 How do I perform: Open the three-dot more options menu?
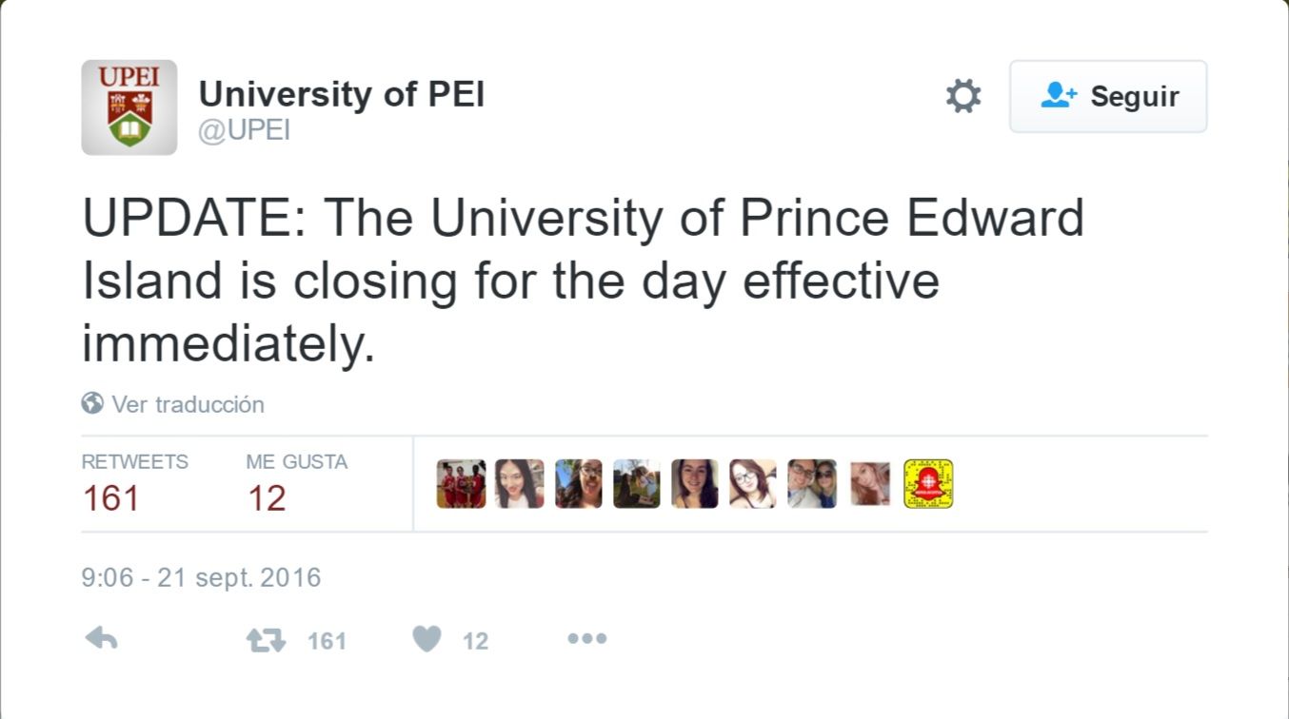[586, 639]
